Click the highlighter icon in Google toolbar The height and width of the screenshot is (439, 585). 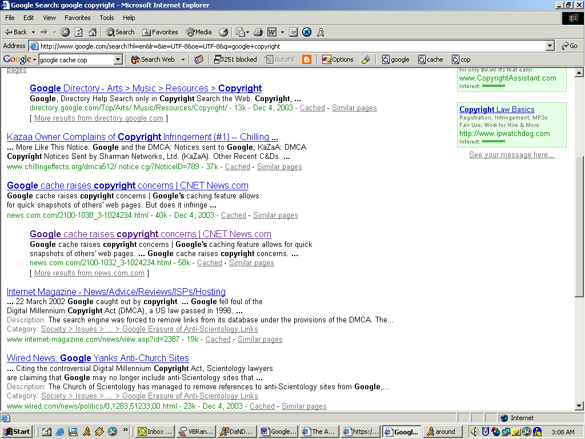click(x=366, y=59)
